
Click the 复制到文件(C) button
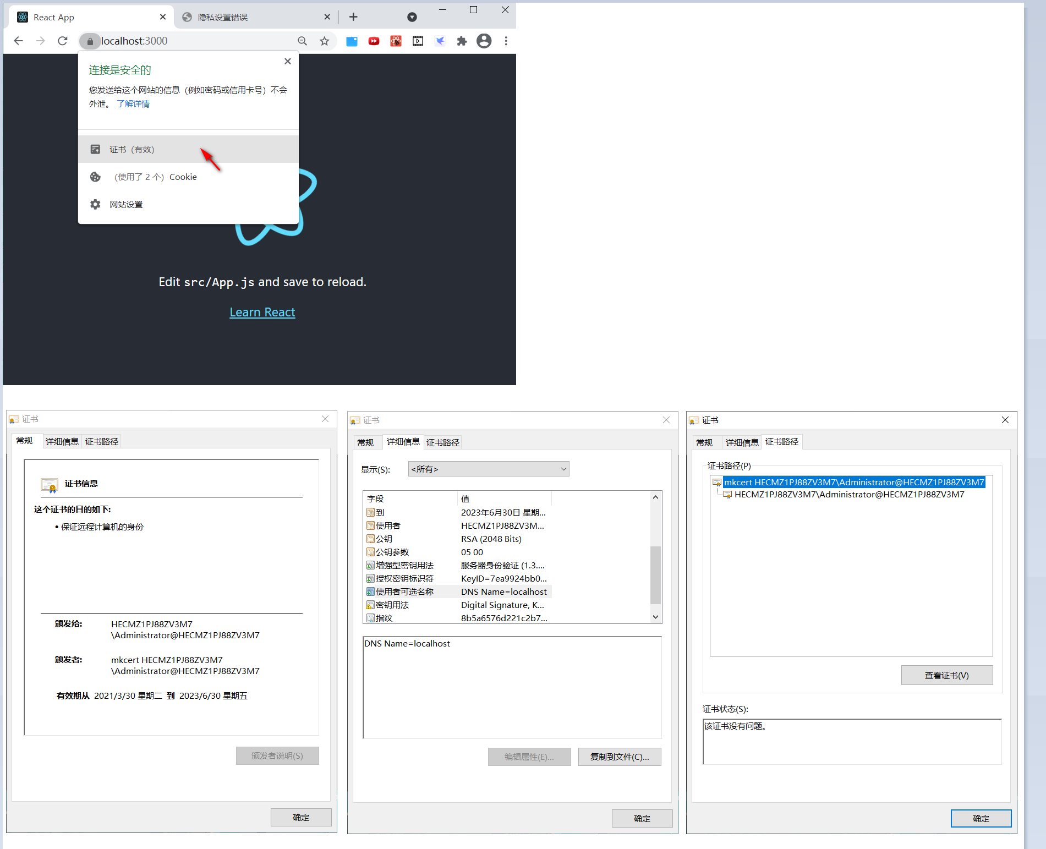coord(619,757)
